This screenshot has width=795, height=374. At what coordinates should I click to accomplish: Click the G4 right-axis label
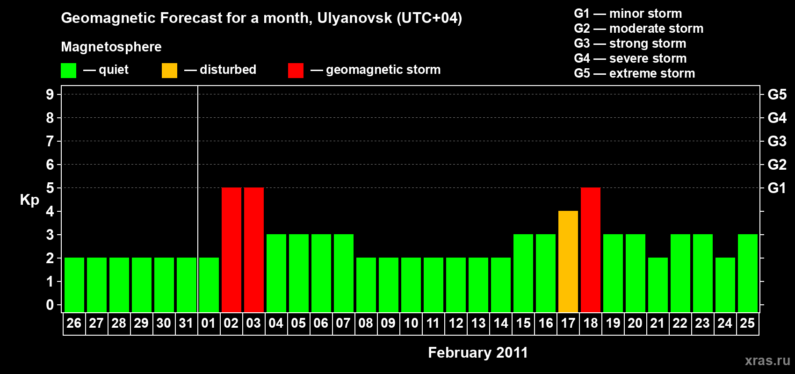point(777,118)
